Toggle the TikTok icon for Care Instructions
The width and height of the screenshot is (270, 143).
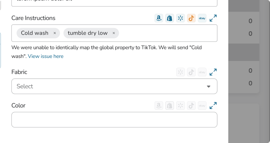191,18
